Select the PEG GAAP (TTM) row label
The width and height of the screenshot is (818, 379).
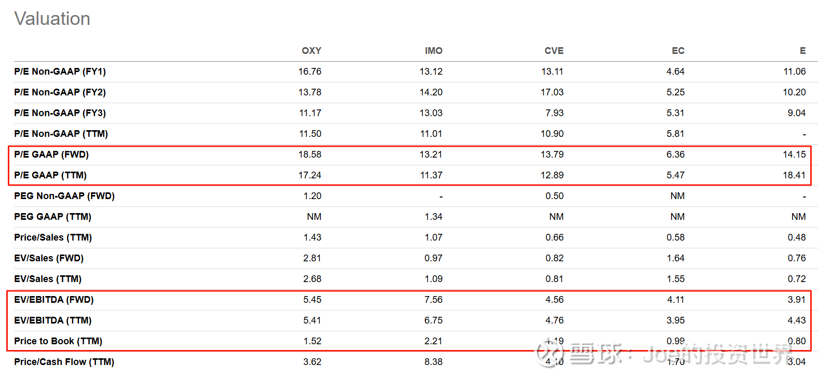point(52,217)
